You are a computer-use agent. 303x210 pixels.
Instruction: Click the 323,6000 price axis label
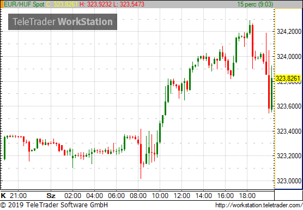(289, 106)
